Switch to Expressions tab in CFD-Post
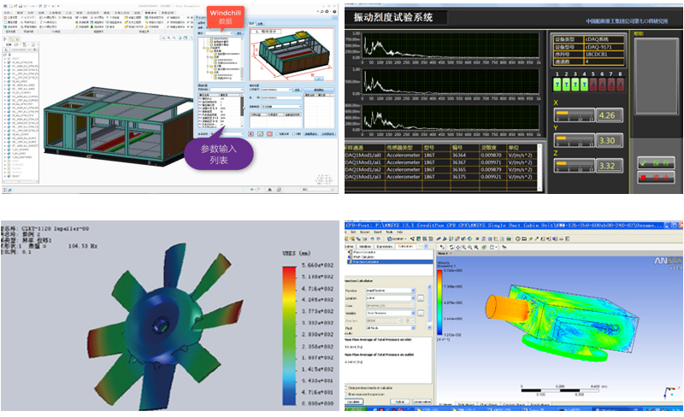 (x=384, y=246)
